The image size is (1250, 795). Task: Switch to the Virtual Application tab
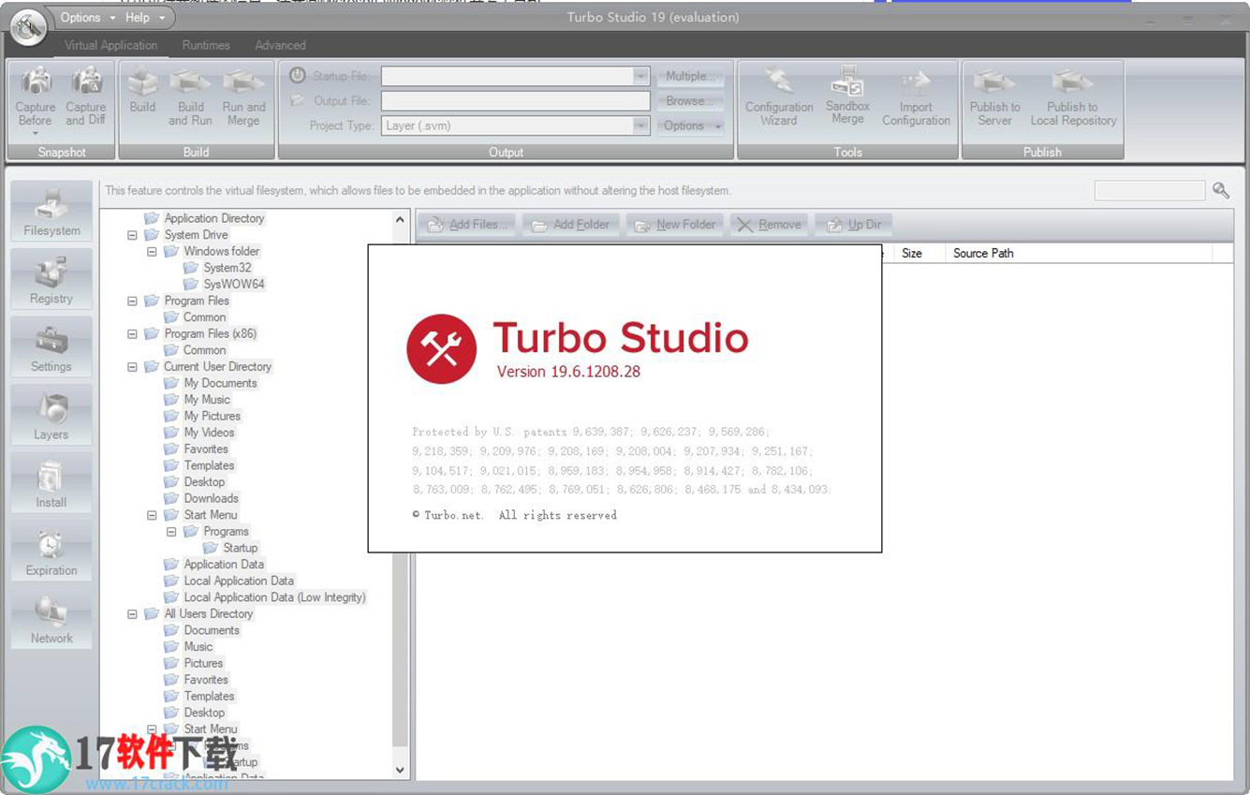[110, 45]
